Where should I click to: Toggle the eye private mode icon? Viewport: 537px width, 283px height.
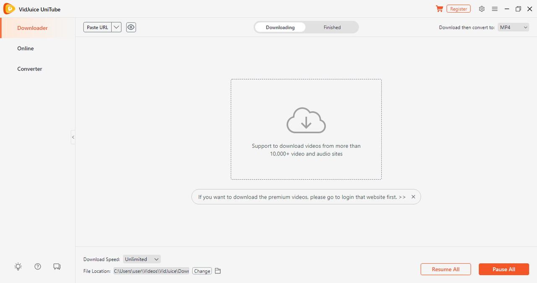(x=131, y=27)
